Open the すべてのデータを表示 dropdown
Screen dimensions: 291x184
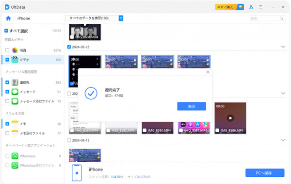(94, 18)
